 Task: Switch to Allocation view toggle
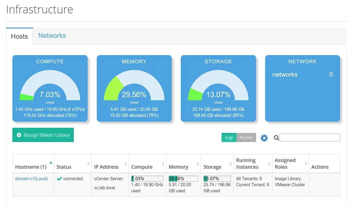(x=246, y=137)
